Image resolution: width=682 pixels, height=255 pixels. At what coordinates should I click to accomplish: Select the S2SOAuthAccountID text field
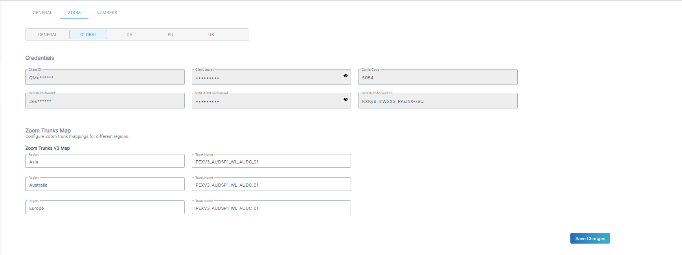coord(438,101)
